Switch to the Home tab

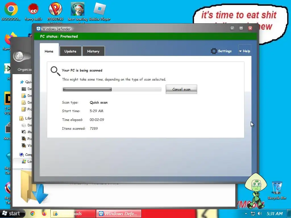point(49,51)
